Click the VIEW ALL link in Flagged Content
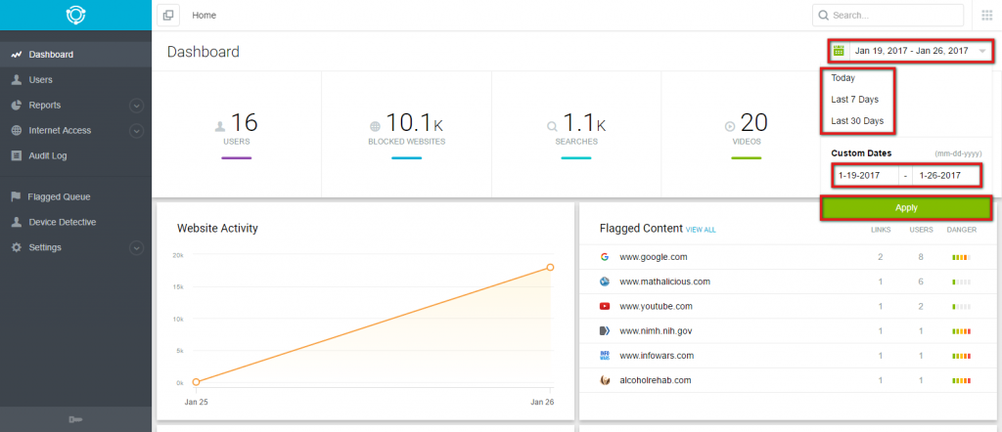This screenshot has width=1002, height=432. (701, 230)
